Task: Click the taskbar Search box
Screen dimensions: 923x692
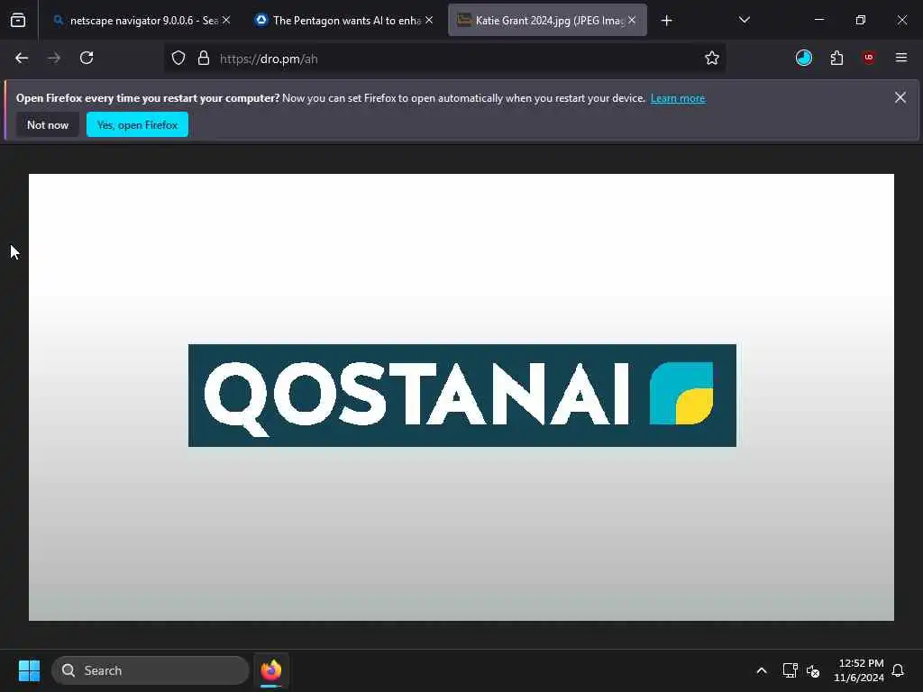Action: coord(151,670)
